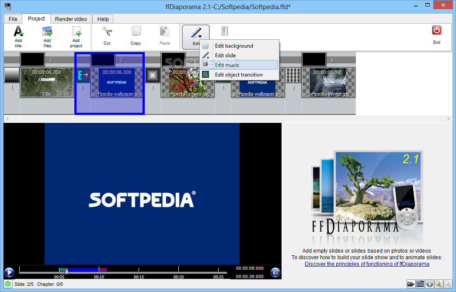Image resolution: width=456 pixels, height=292 pixels.
Task: Open the File tab
Action: tap(13, 19)
